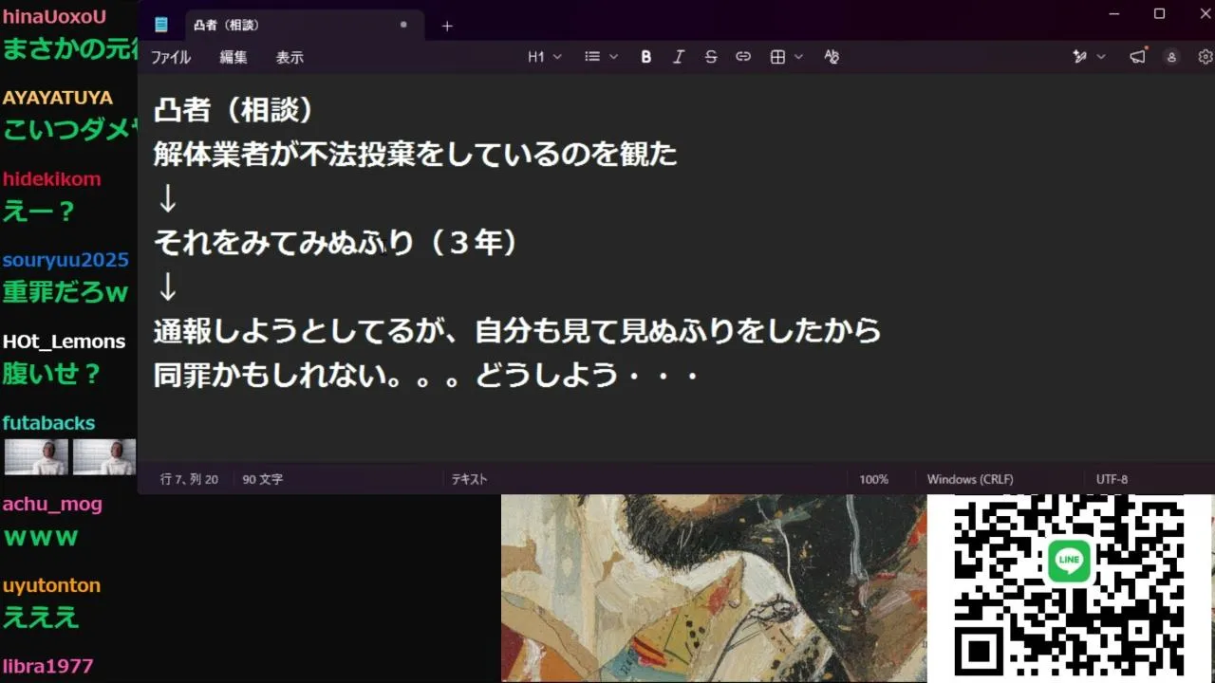Screen dimensions: 1215x683
Task: Open the H1 heading style dropdown
Action: [x=545, y=57]
